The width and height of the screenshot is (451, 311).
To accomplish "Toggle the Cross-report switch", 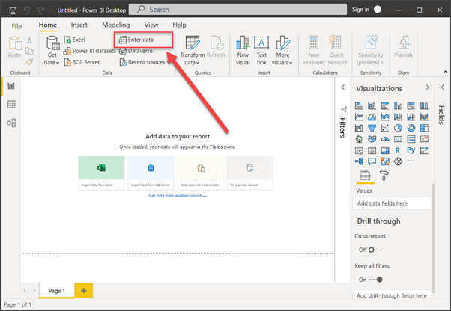I will point(375,250).
